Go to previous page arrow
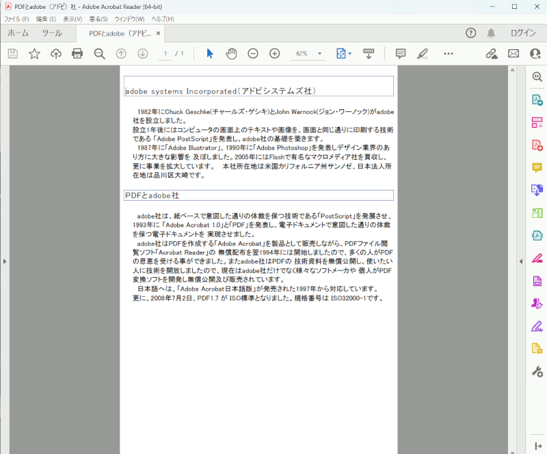This screenshot has height=454, width=547. click(121, 54)
